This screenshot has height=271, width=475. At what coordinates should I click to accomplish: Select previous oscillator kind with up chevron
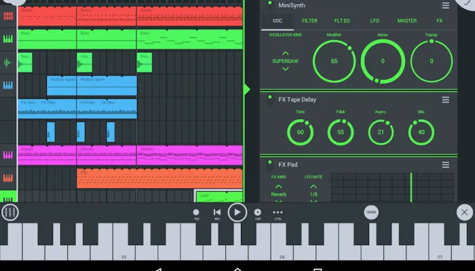coord(286,54)
